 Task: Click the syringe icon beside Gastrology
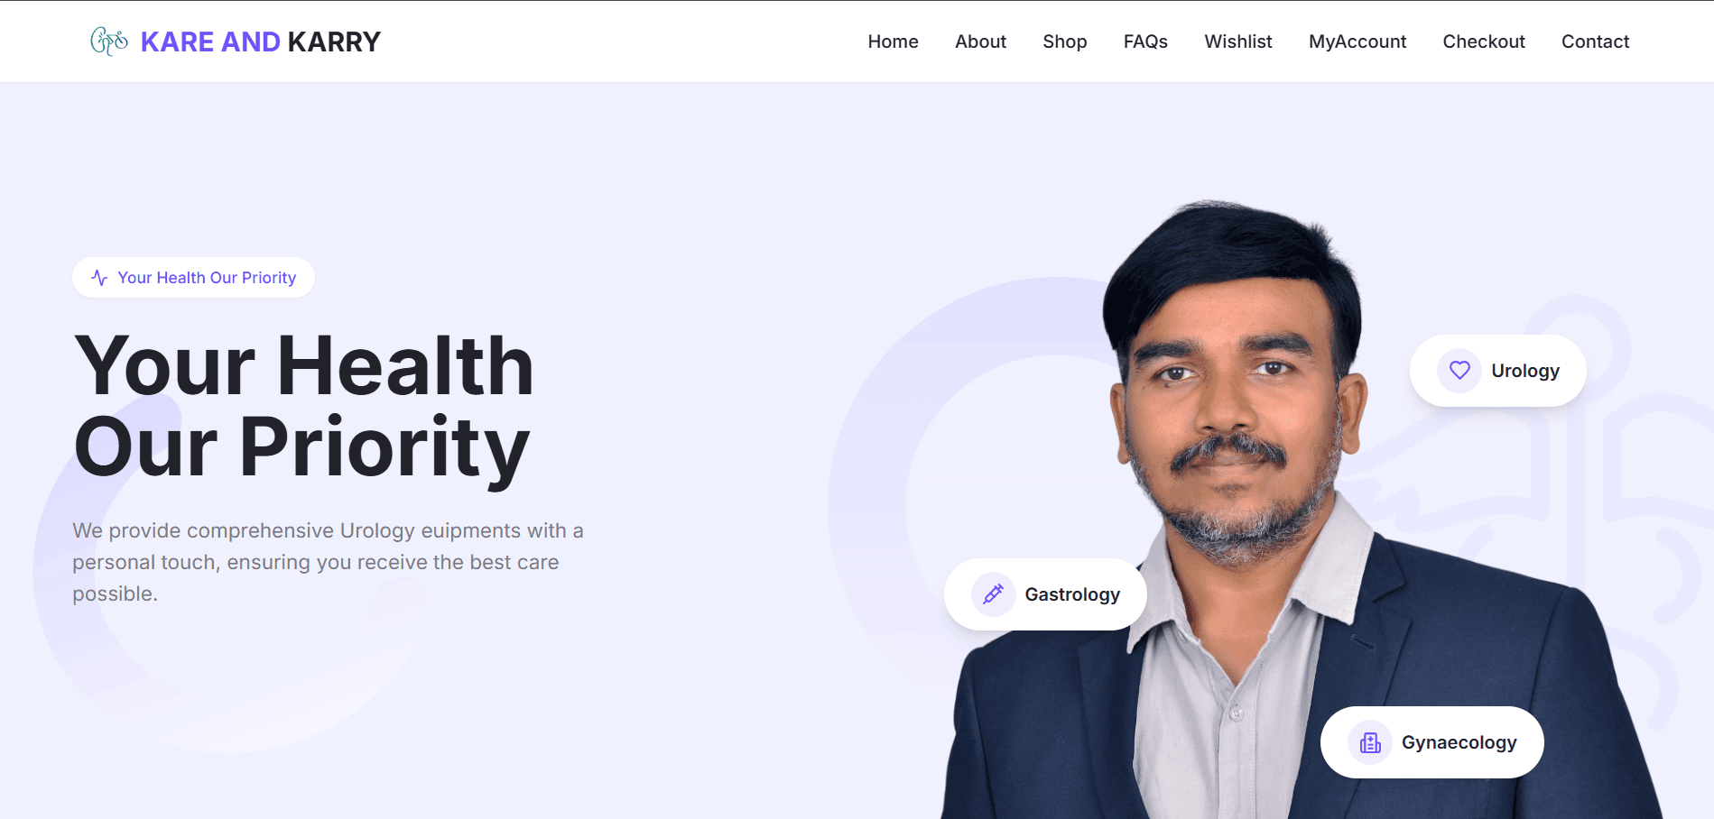(993, 594)
